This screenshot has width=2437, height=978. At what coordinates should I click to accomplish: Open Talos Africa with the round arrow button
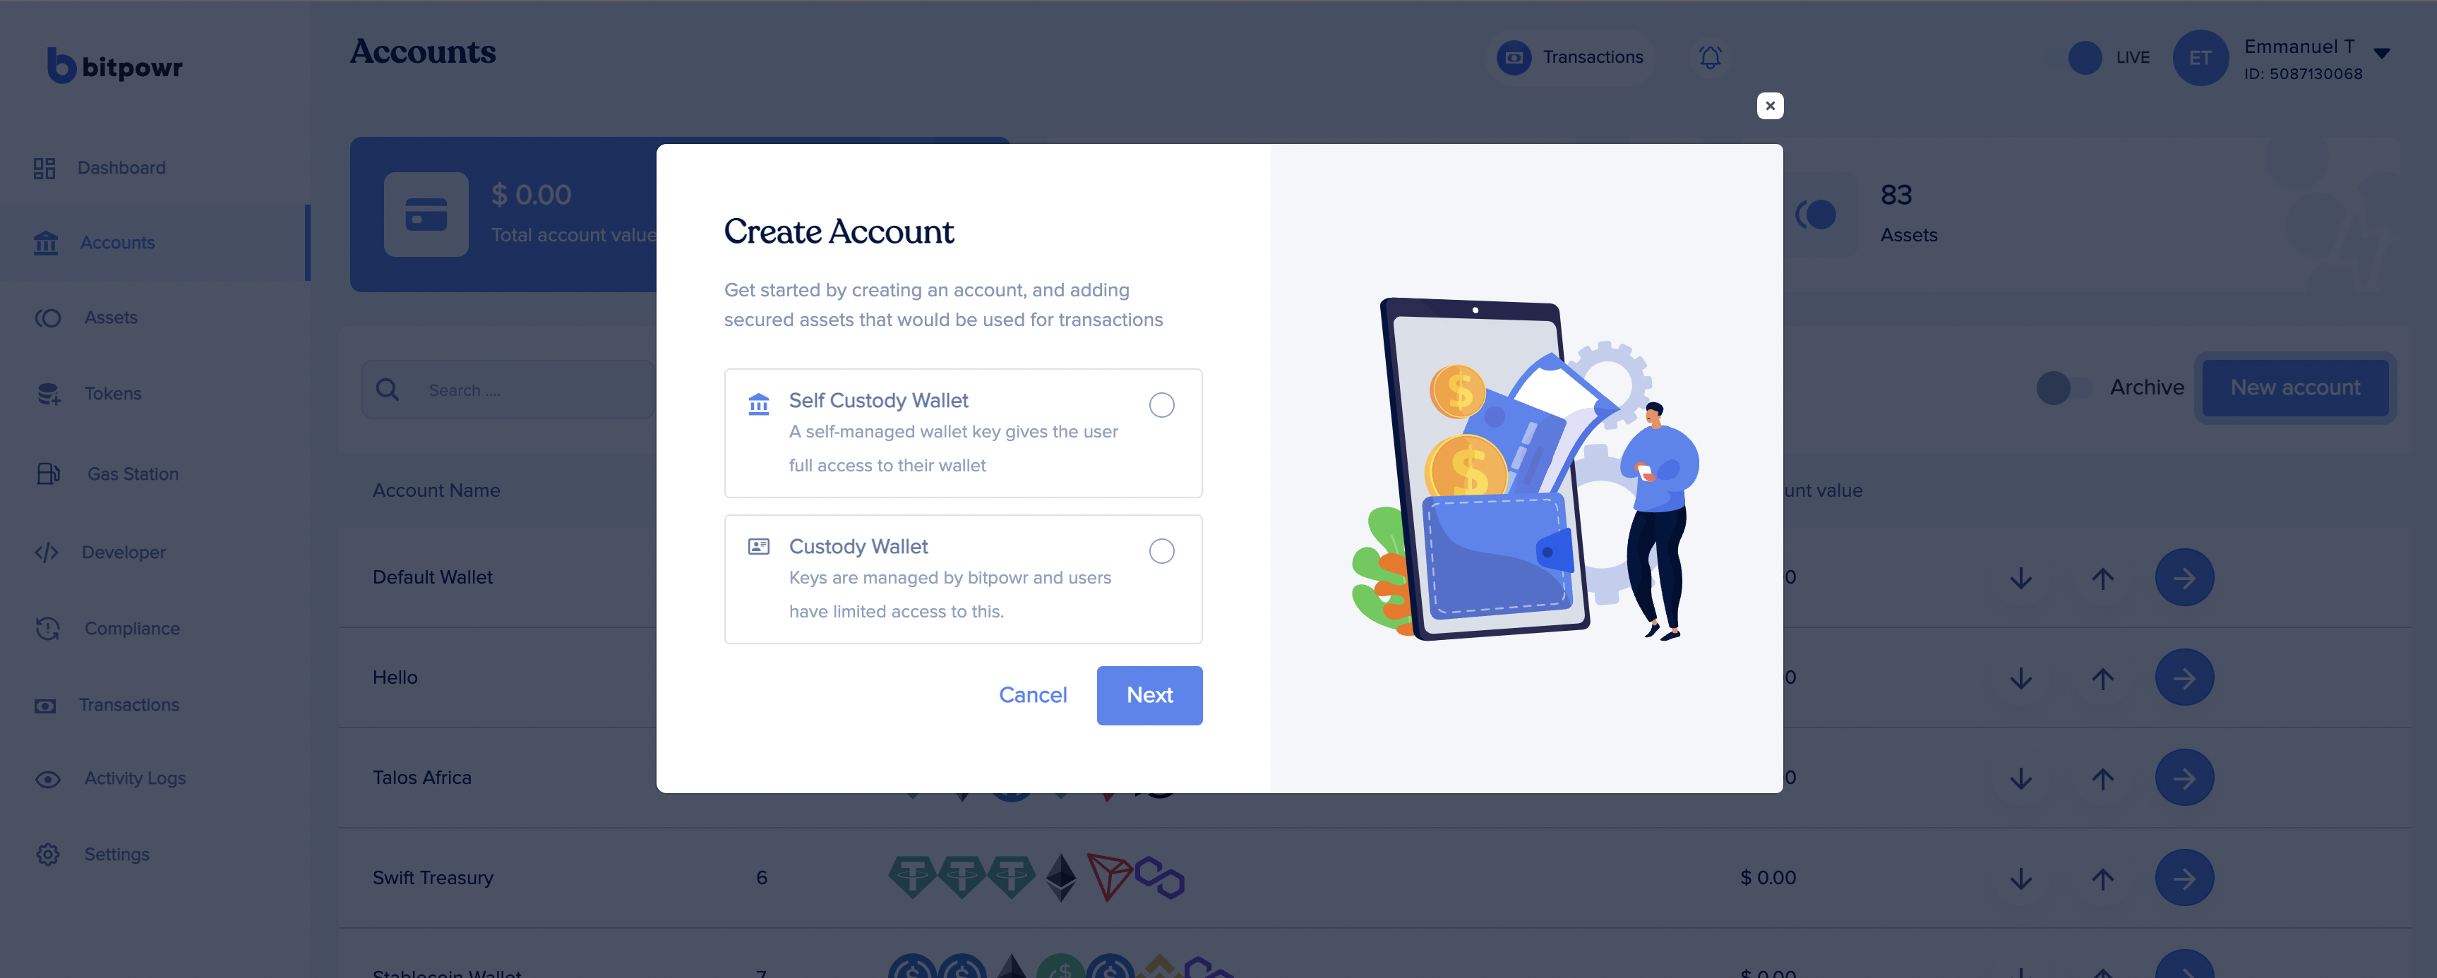(x=2184, y=778)
